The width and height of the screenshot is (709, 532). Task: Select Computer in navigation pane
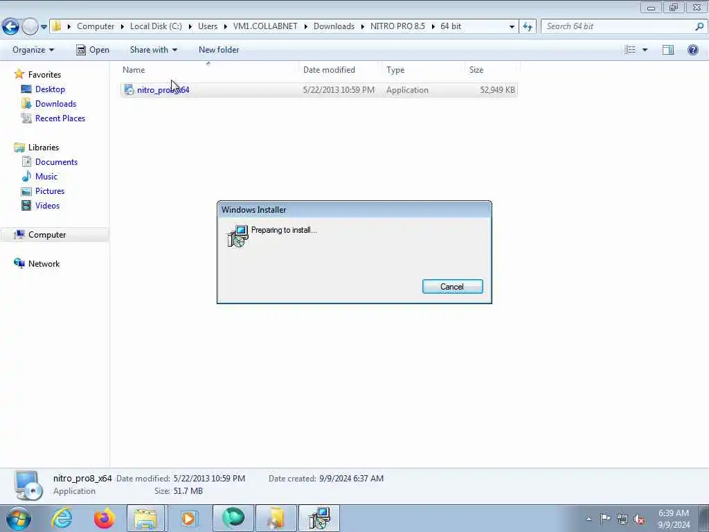(47, 235)
